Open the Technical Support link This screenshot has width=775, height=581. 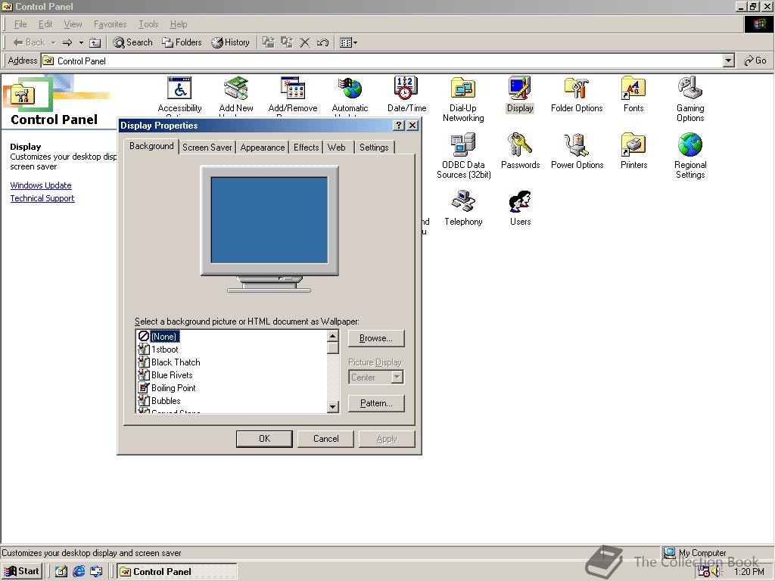(42, 198)
